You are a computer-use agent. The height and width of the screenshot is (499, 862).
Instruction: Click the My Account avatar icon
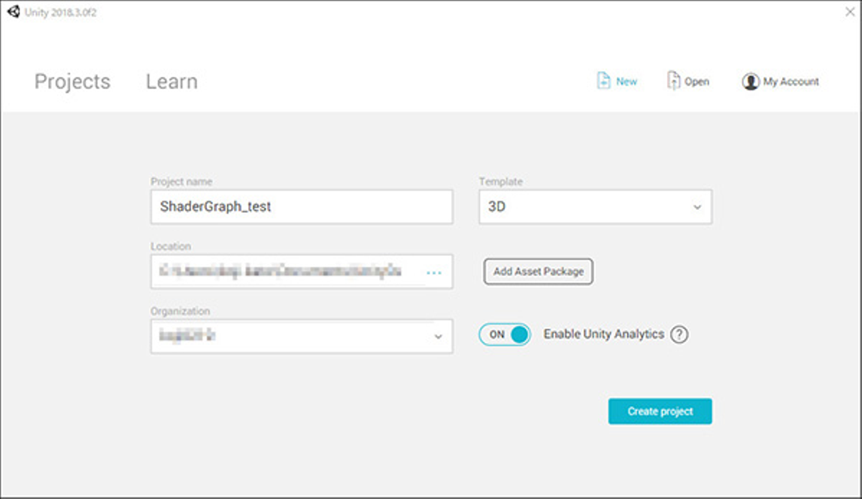click(750, 81)
